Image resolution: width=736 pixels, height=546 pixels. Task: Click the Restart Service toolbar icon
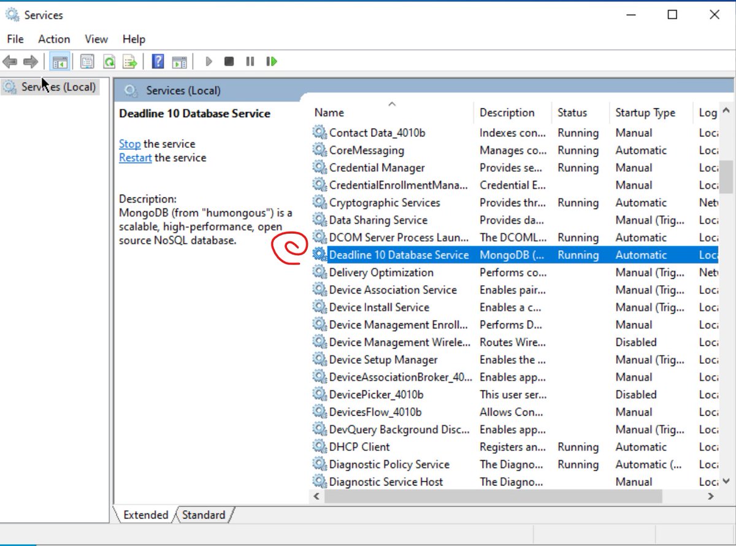[x=271, y=61]
